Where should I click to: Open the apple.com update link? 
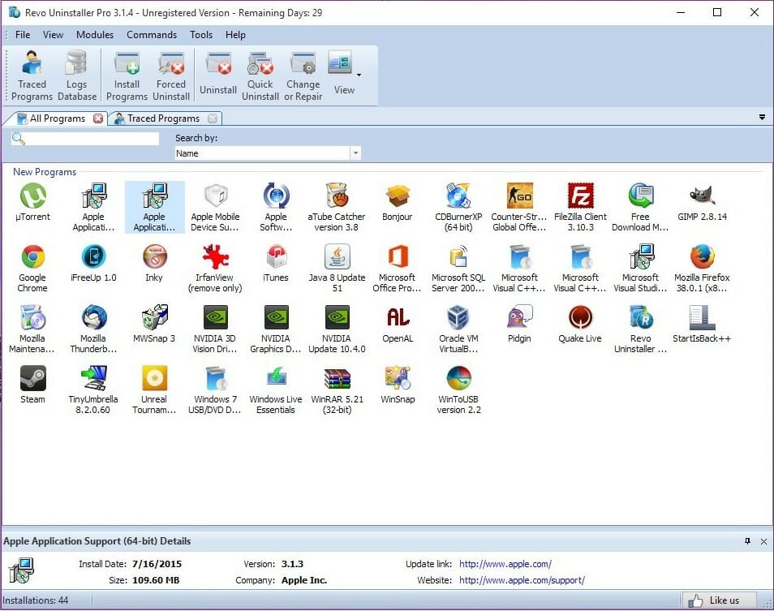click(x=505, y=564)
